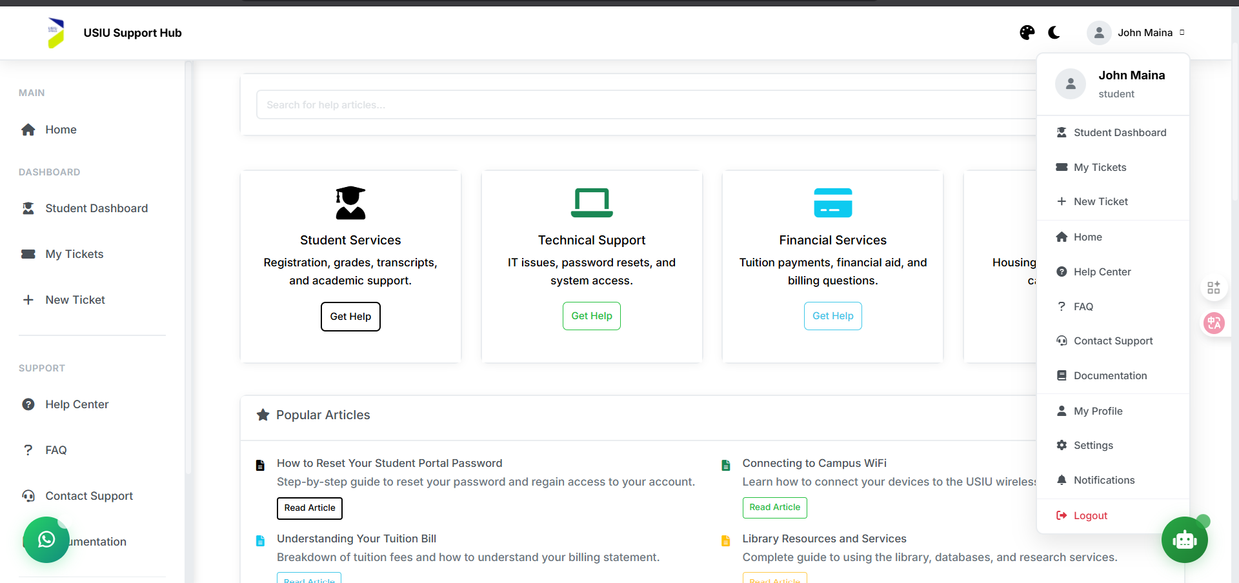Open the WhatsApp chat bubble
This screenshot has height=583, width=1239.
pyautogui.click(x=46, y=539)
